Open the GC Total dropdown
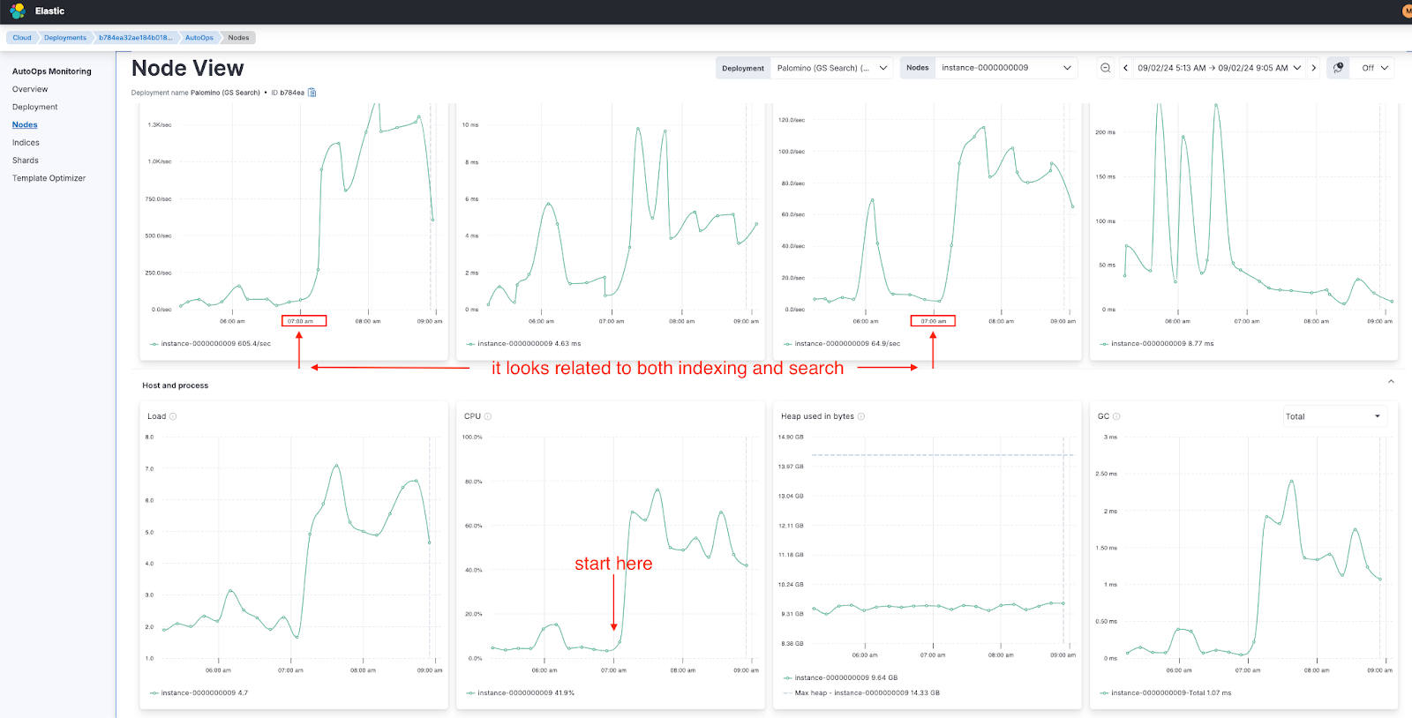 coord(1334,416)
